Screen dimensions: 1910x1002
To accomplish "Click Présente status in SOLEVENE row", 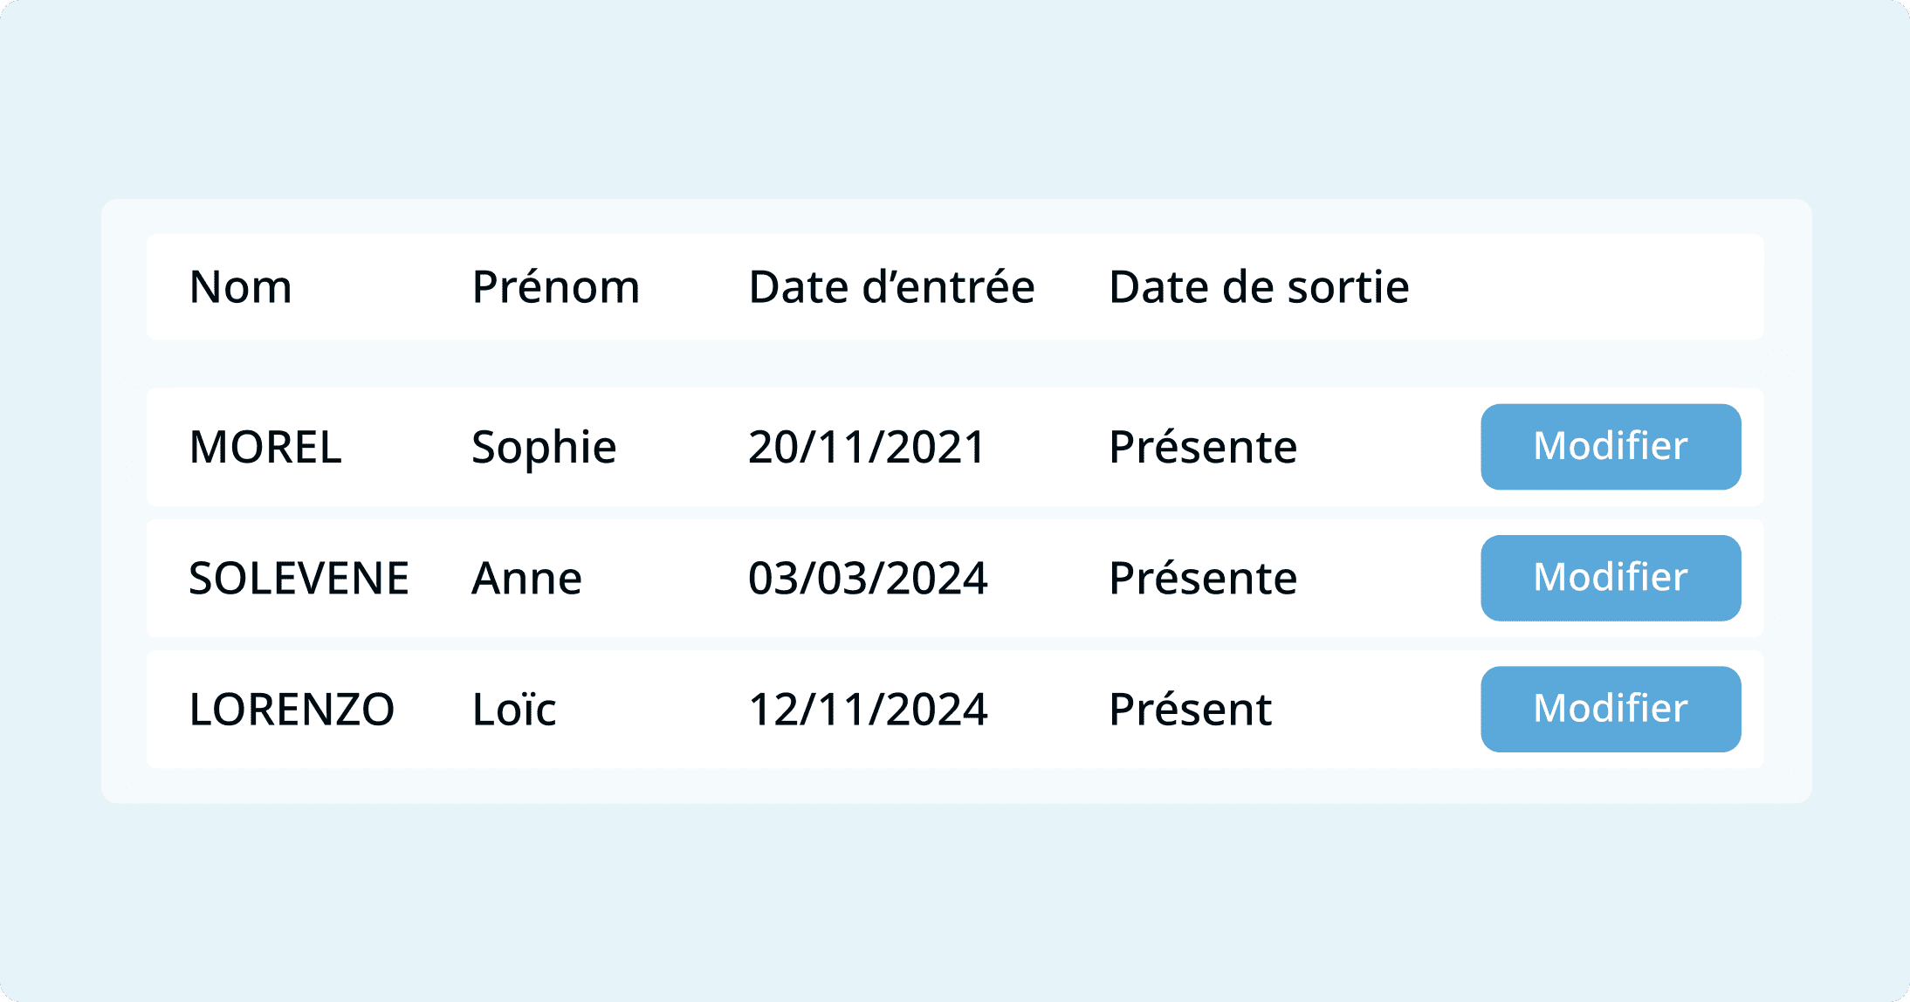I will (x=1203, y=578).
